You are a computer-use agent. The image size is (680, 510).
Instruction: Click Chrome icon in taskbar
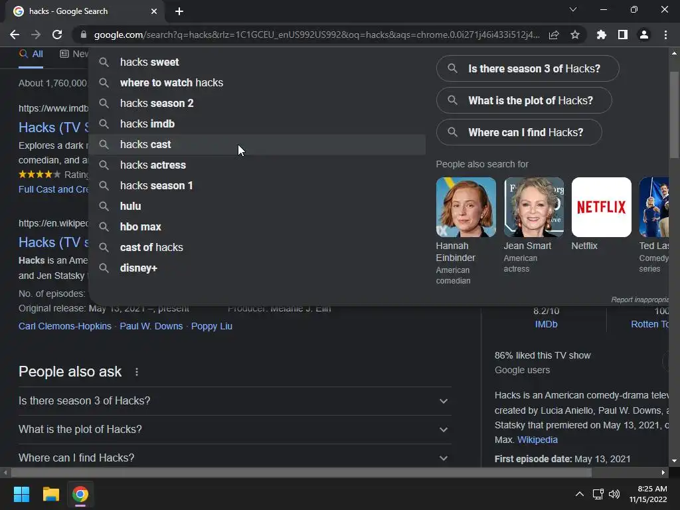coord(80,494)
